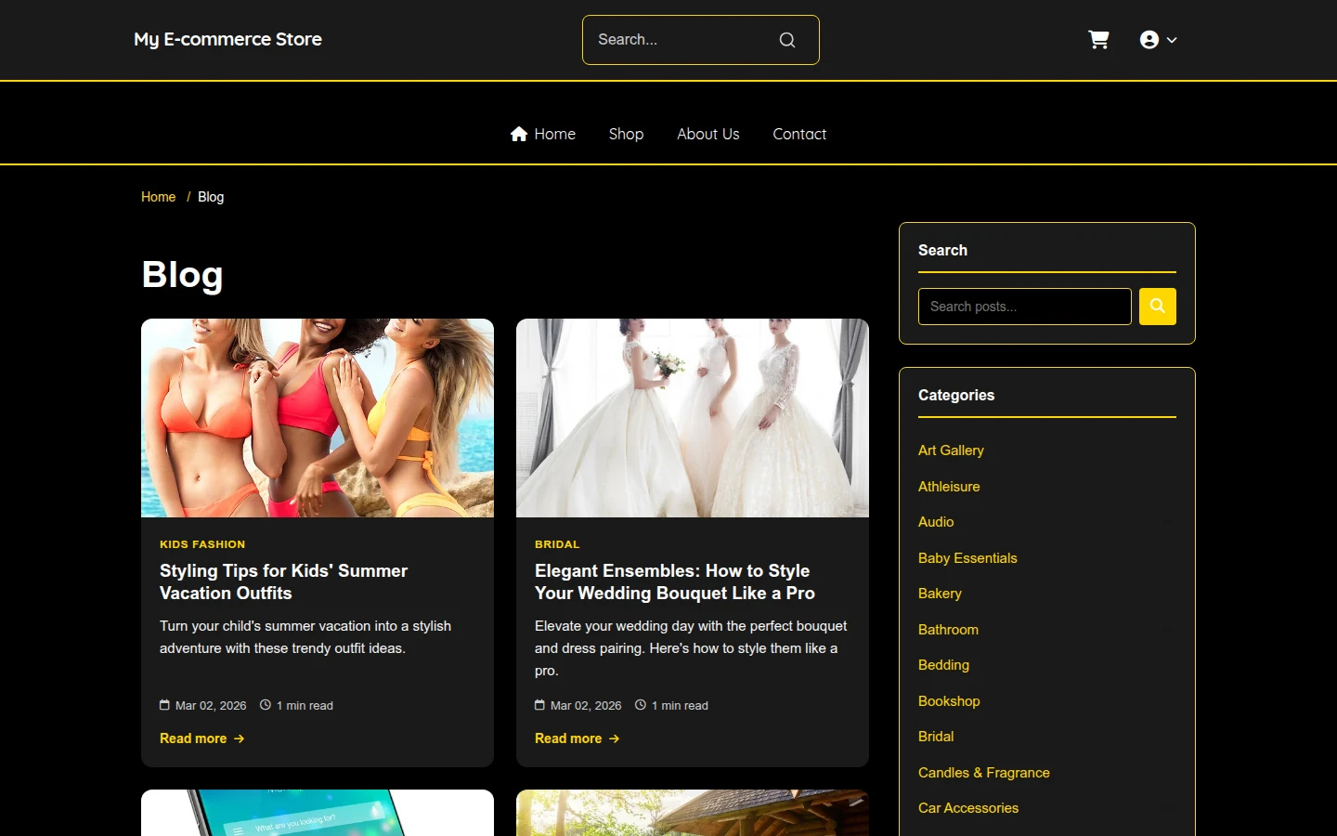
Task: Click the arrow next to Read more on Kids post
Action: (x=239, y=738)
